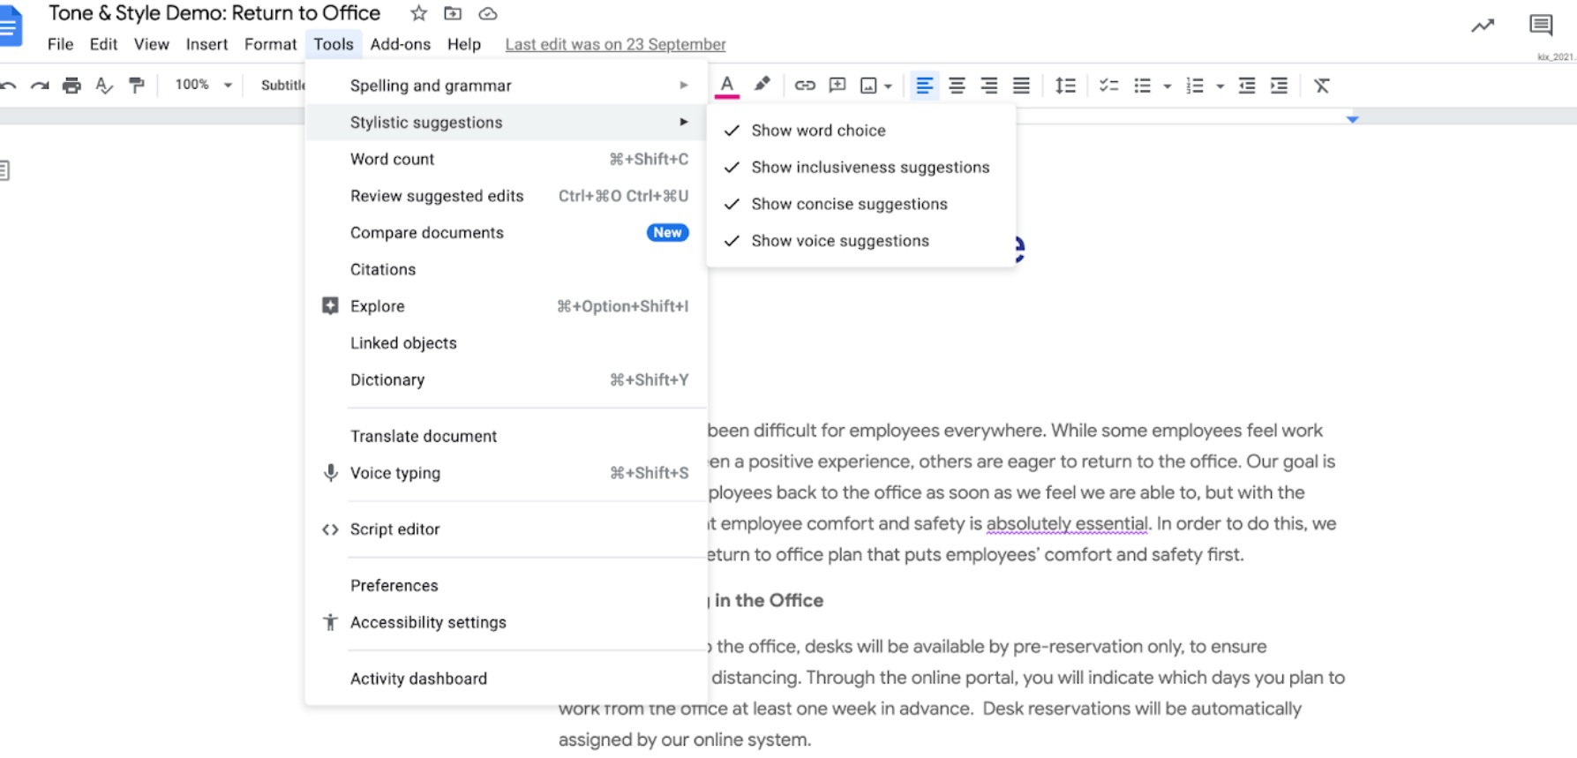
Task: Apply a bulleted list
Action: point(1143,86)
